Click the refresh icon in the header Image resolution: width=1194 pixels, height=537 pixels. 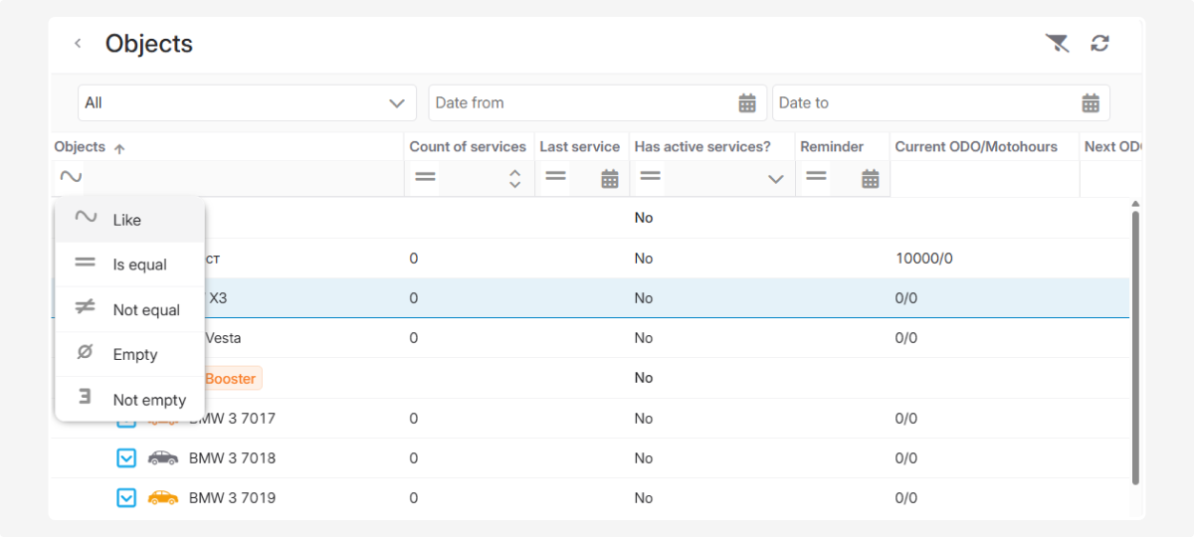coord(1099,43)
